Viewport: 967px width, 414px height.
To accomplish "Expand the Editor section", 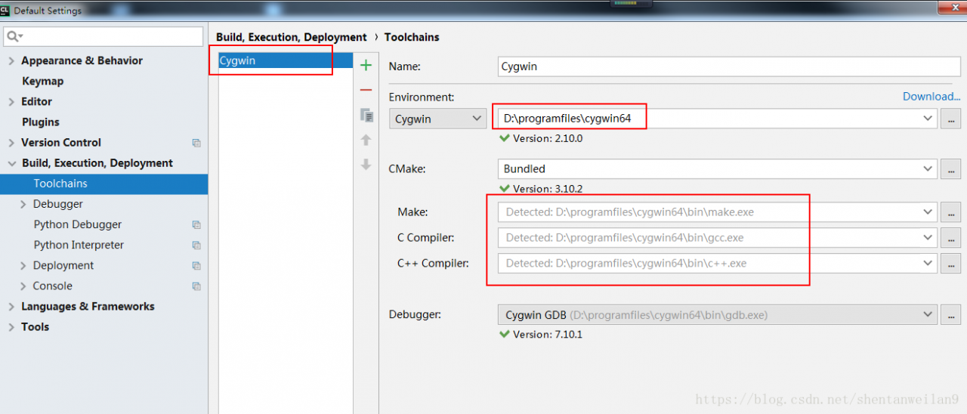I will point(11,102).
